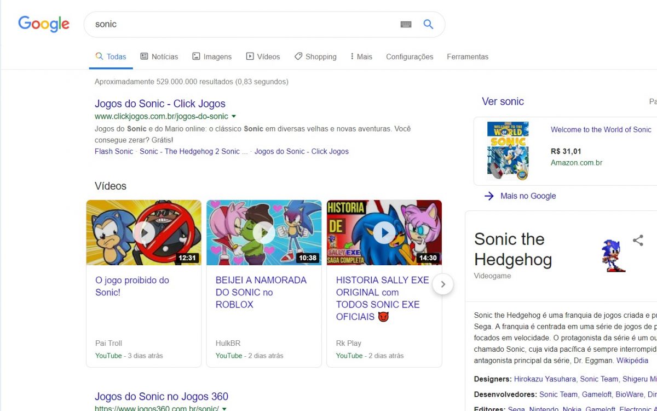This screenshot has height=411, width=657.
Task: Open the 'Sega' publisher link
Action: pos(516,409)
